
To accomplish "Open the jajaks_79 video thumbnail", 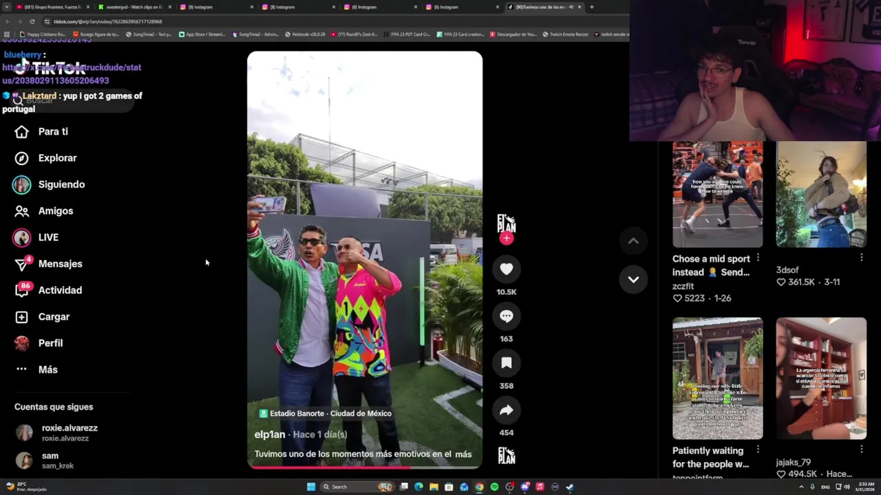I will tap(821, 378).
